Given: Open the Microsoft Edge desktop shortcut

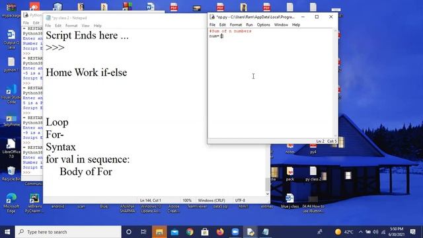Looking at the screenshot, I should (x=11, y=203).
